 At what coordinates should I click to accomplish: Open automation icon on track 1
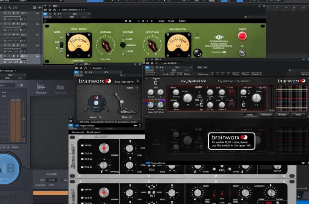click(37, 13)
